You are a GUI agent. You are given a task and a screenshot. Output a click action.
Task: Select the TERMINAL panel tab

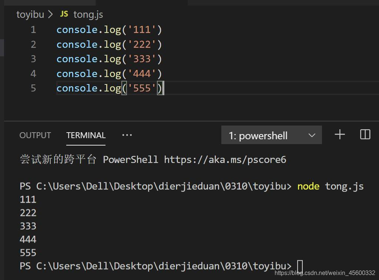coord(86,135)
